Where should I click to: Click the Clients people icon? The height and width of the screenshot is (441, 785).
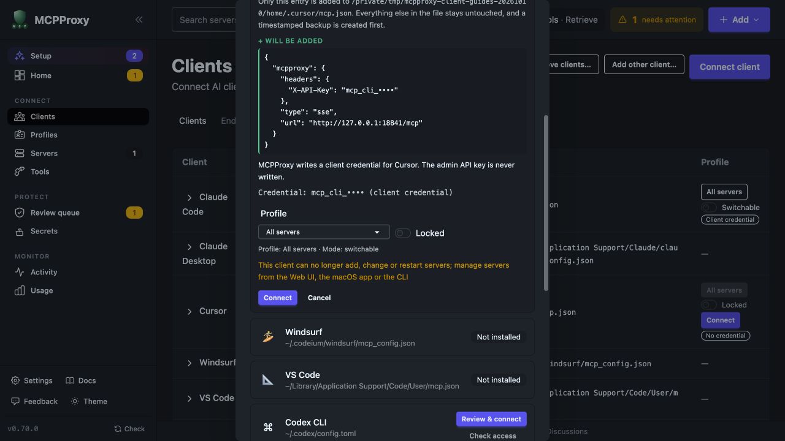pos(20,116)
